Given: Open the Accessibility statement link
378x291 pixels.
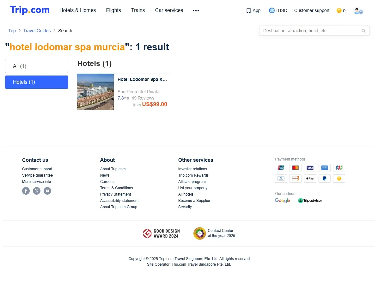Looking at the screenshot, I should (x=119, y=201).
